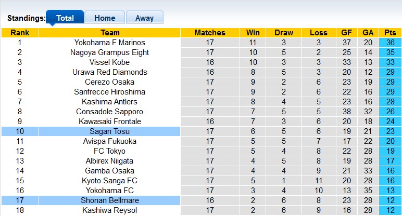Select the Away standings tab
The width and height of the screenshot is (402, 216).
[x=144, y=18]
